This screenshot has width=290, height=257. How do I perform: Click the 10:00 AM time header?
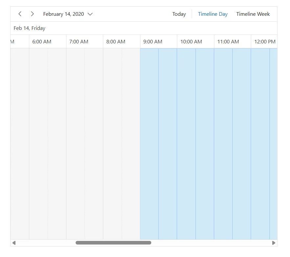[x=196, y=42]
